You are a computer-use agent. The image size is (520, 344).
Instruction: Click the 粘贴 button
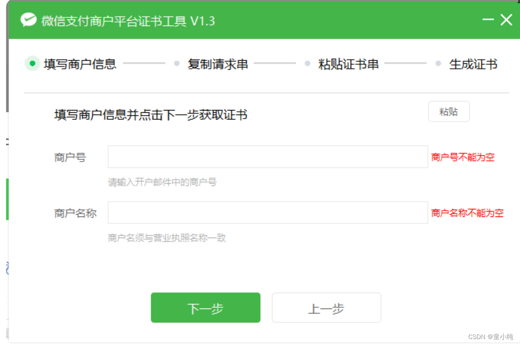click(449, 111)
